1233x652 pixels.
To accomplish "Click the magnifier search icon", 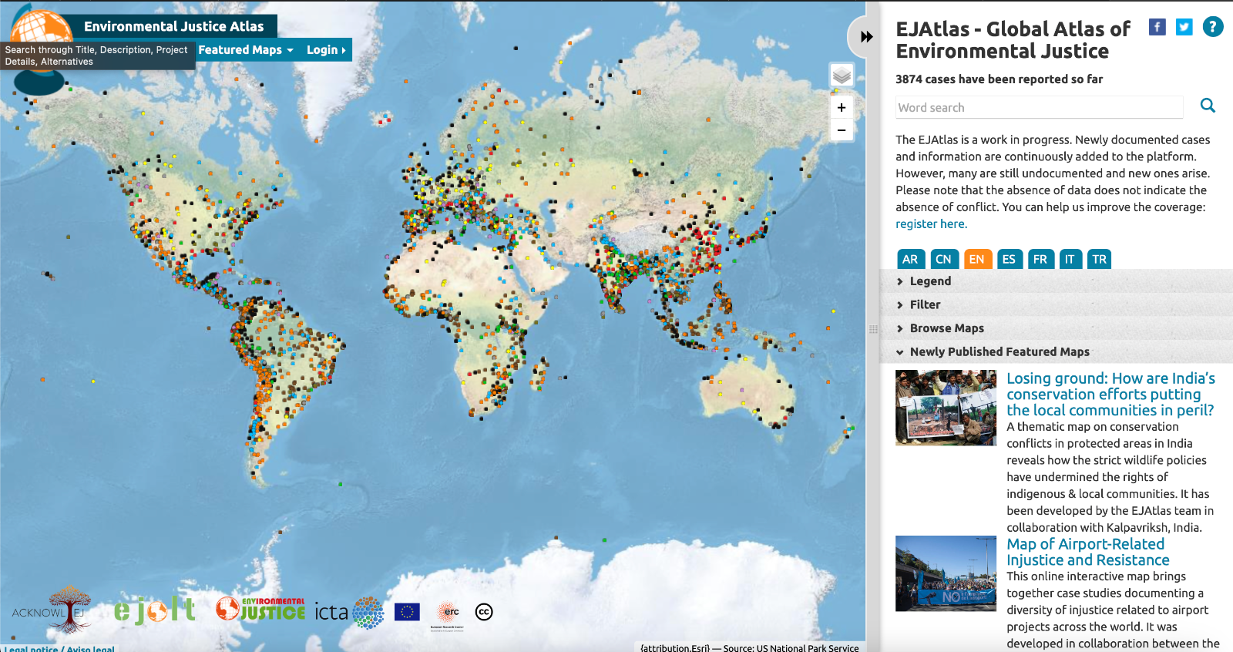I will pos(1208,106).
